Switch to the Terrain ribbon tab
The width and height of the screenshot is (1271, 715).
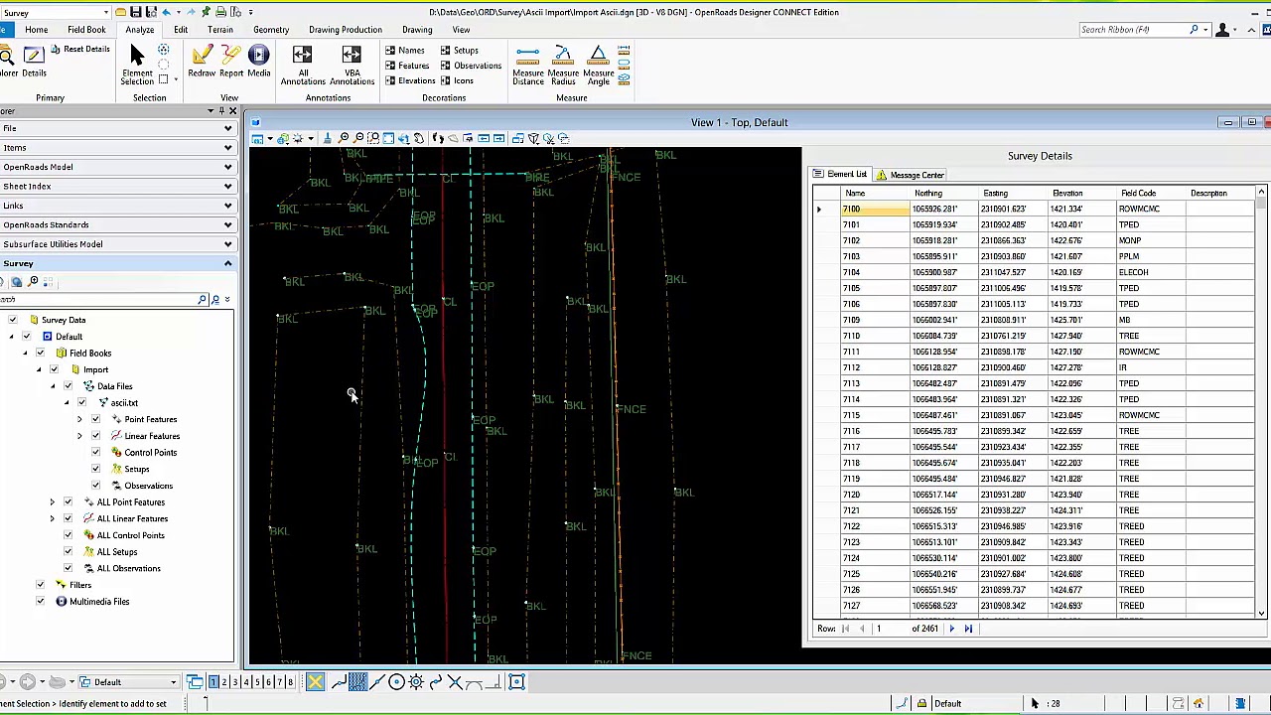(x=219, y=30)
